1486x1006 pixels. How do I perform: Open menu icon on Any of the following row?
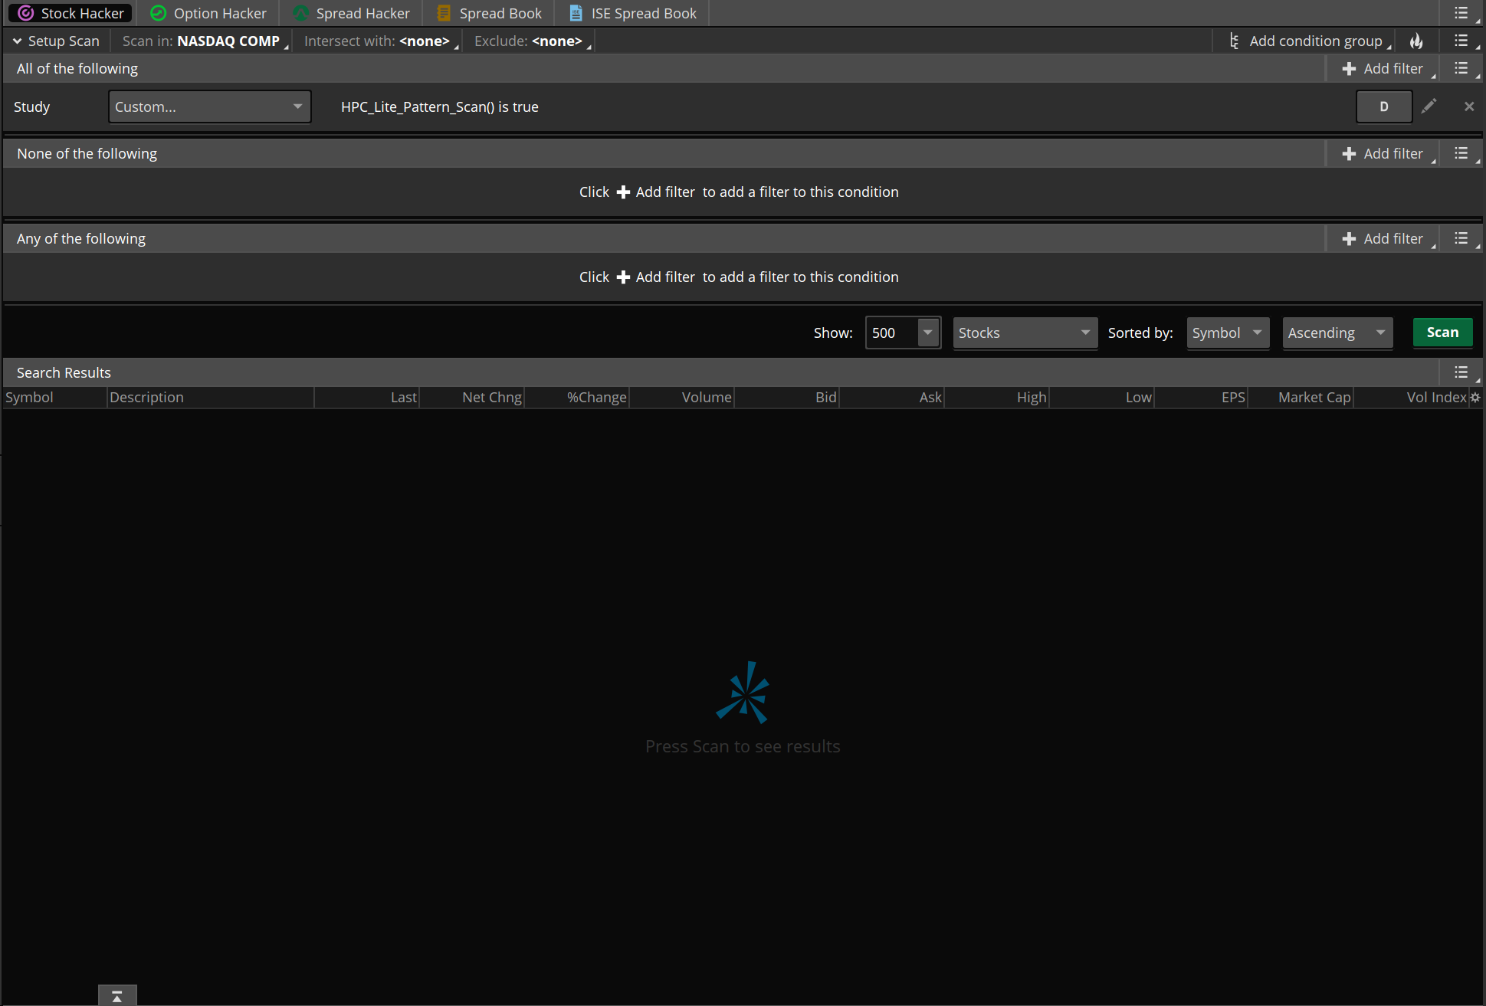1461,238
